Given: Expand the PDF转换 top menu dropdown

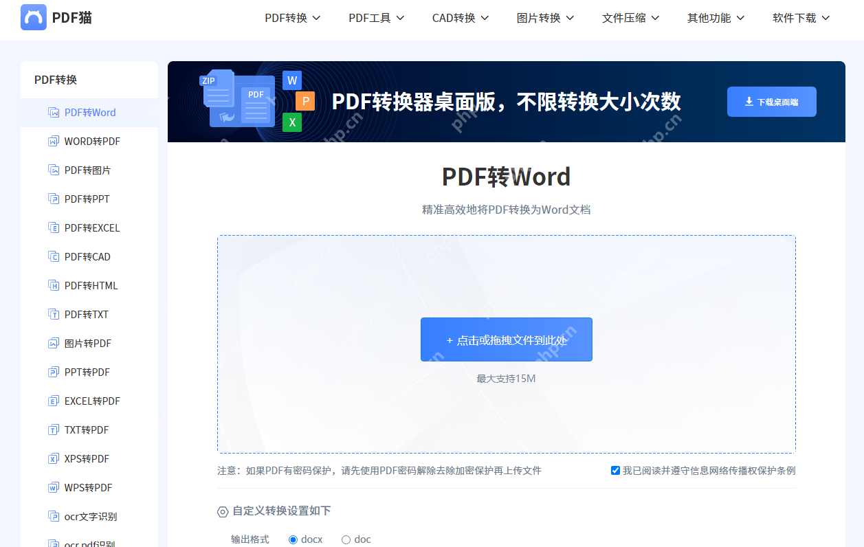Looking at the screenshot, I should [293, 18].
